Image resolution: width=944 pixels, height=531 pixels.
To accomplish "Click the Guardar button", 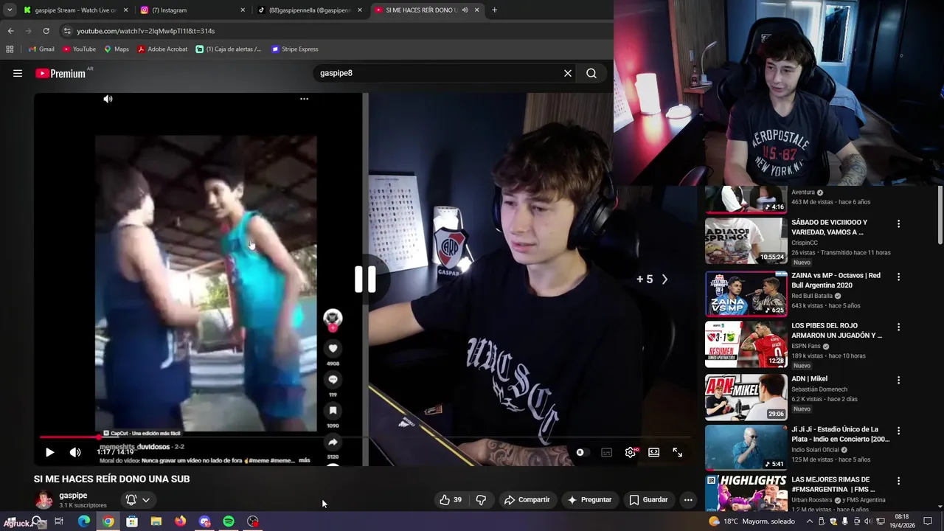I will (648, 499).
